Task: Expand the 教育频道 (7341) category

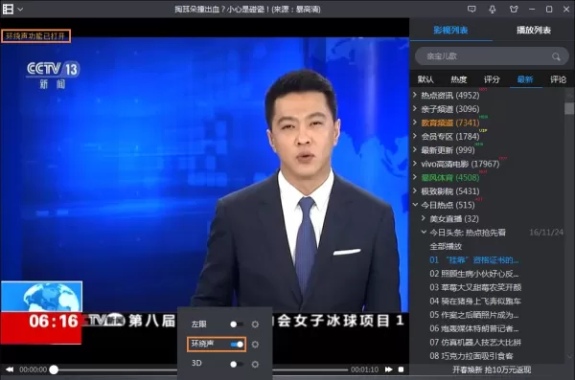Action: pos(415,123)
